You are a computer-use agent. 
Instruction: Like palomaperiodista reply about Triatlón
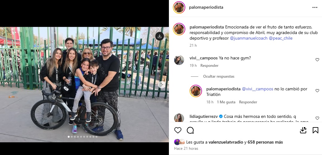coord(317,91)
